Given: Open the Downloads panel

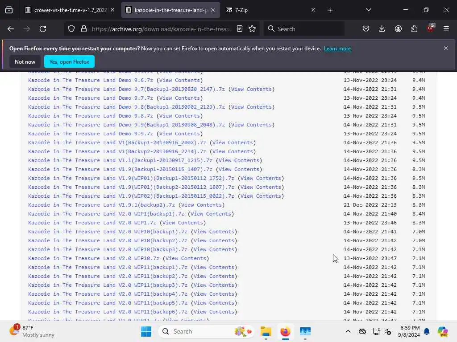Looking at the screenshot, I should (x=382, y=29).
